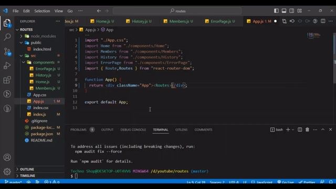This screenshot has width=336, height=189.
Task: Open the Run and Debug view
Action: pyautogui.click(x=7, y=66)
